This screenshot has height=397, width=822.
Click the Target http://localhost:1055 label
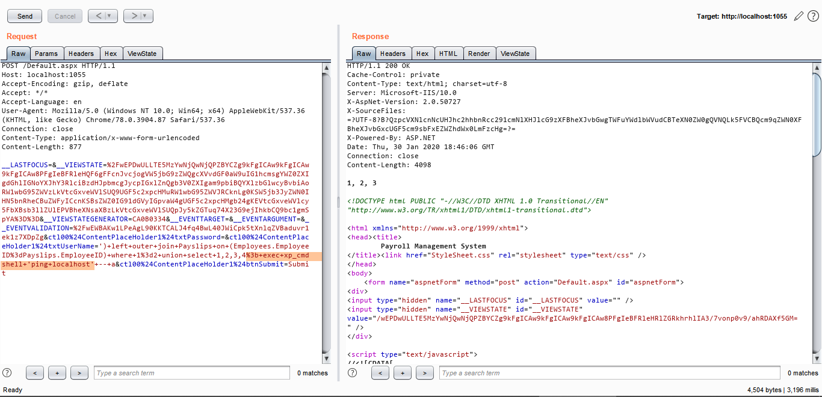tap(742, 17)
